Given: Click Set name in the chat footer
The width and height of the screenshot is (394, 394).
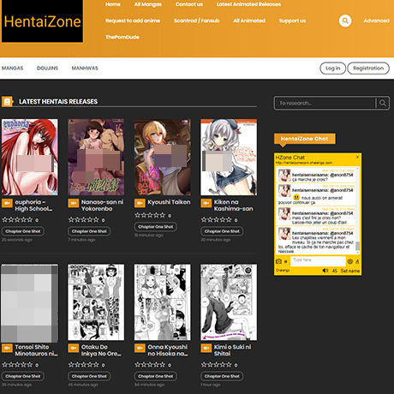Looking at the screenshot, I should (350, 271).
